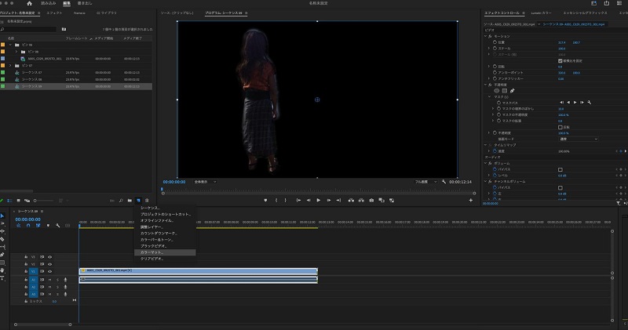Image resolution: width=628 pixels, height=330 pixels.
Task: Collapse the top Bin folder in Project
Action: 10,45
